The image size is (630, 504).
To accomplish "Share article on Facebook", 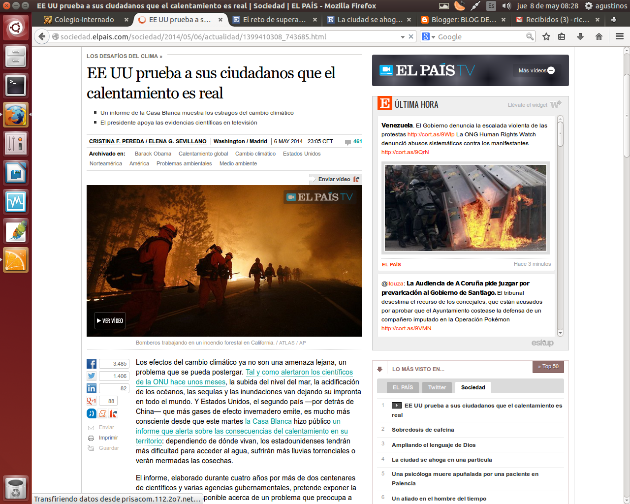I will 92,364.
